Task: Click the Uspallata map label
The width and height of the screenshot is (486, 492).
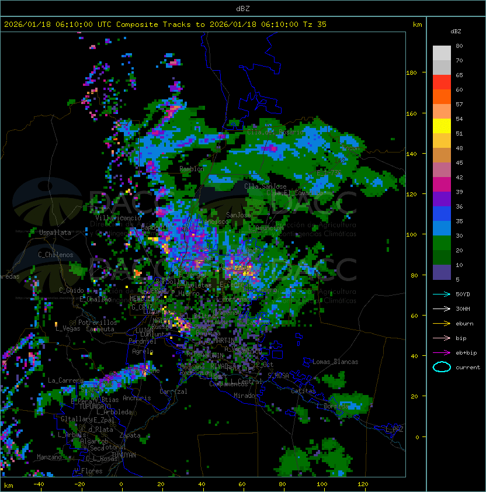Action: 55,233
